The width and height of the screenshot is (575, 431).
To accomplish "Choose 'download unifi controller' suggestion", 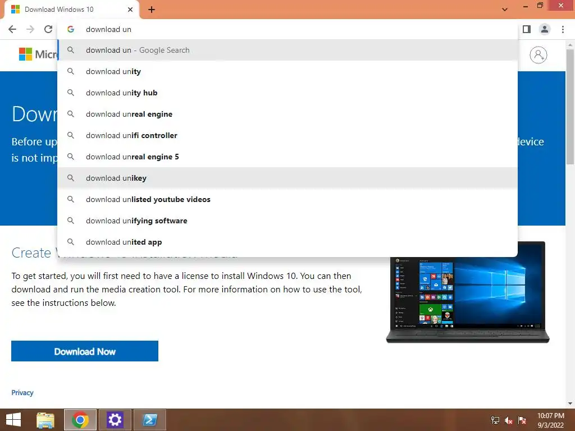I will pos(287,135).
